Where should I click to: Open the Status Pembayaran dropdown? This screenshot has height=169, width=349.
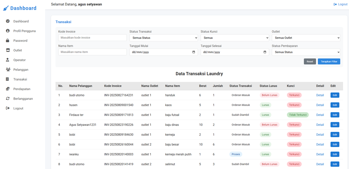click(306, 52)
